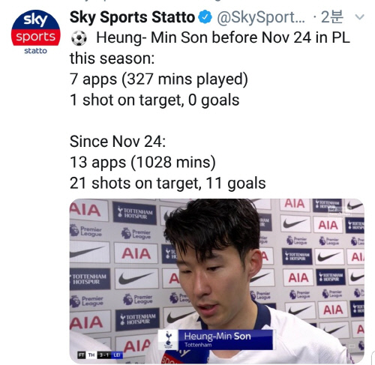Click the '1 shot on target, 0 goals' line

(x=154, y=100)
